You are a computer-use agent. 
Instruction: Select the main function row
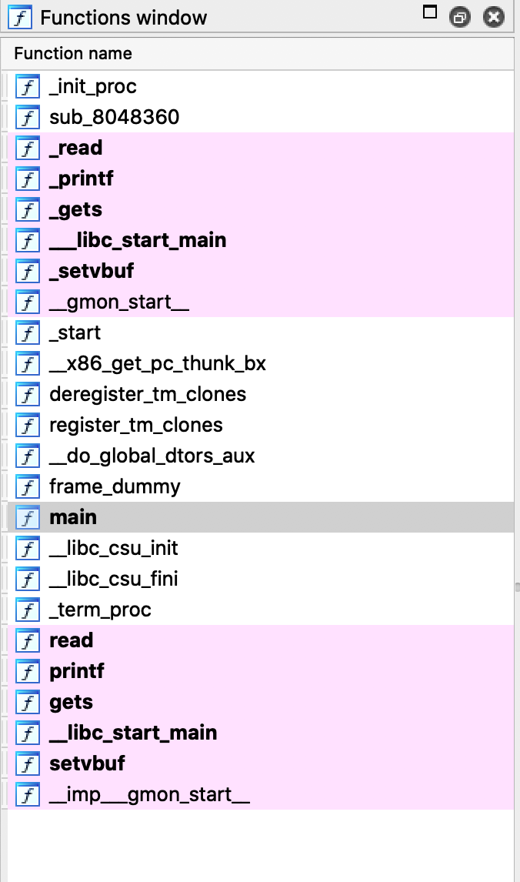261,517
